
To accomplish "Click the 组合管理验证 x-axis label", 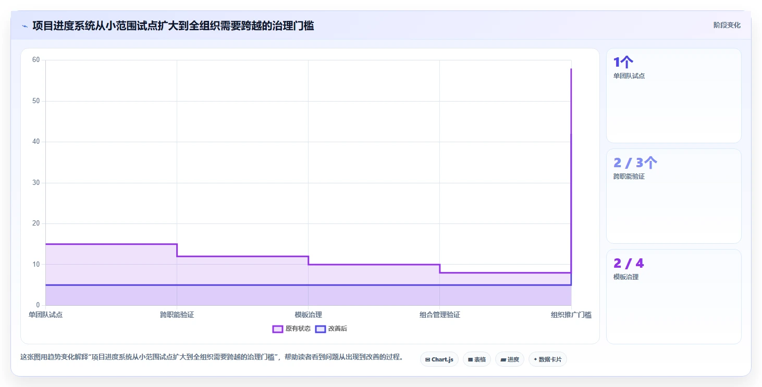I will [439, 315].
